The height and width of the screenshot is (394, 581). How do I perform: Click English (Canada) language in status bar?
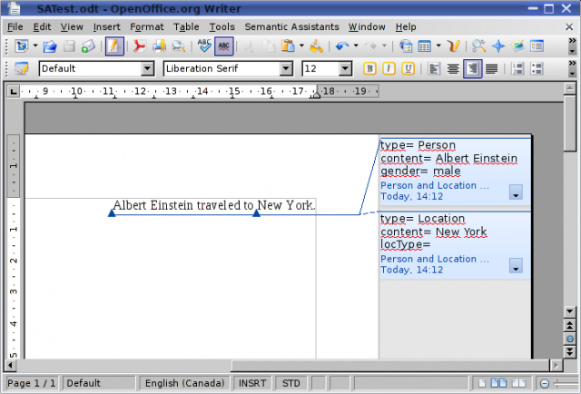(184, 383)
